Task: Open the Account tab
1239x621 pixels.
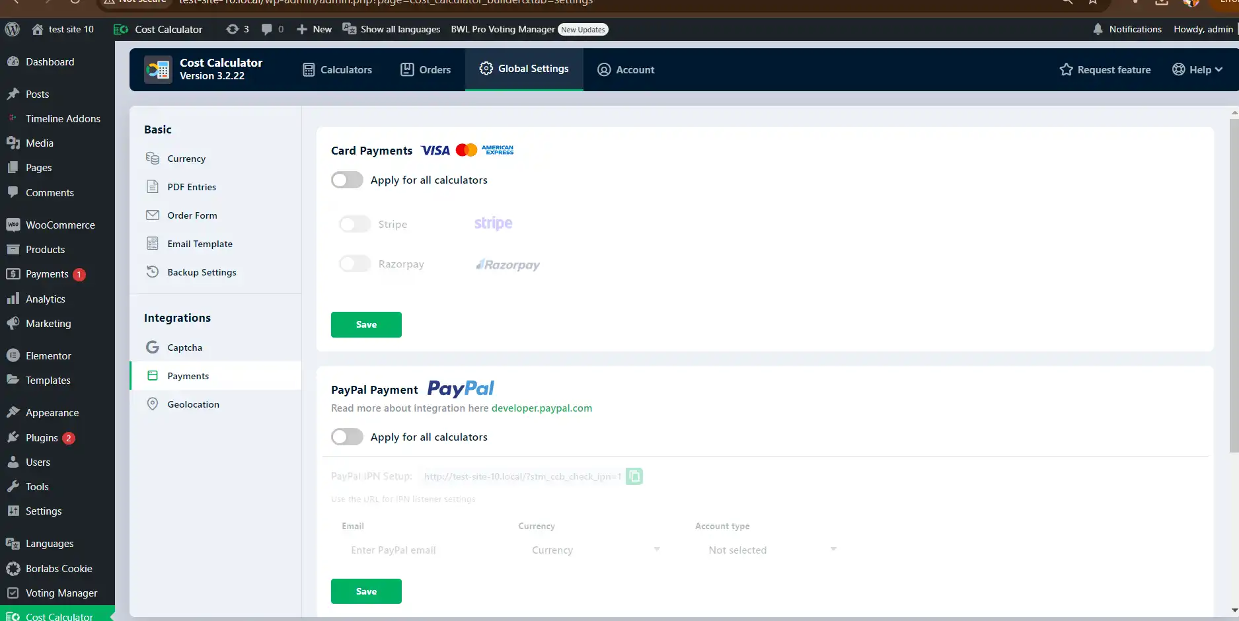Action: pyautogui.click(x=626, y=69)
